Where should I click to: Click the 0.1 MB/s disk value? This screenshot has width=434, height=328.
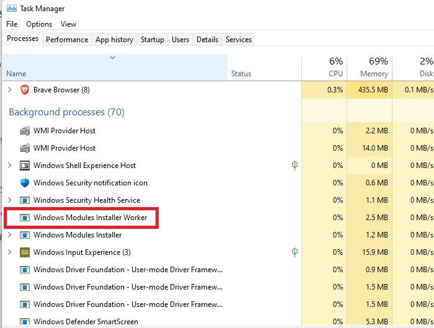tap(418, 90)
